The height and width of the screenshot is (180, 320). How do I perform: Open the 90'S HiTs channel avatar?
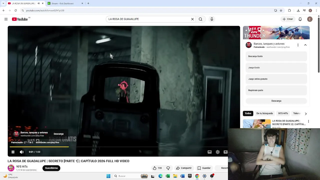tap(11, 168)
